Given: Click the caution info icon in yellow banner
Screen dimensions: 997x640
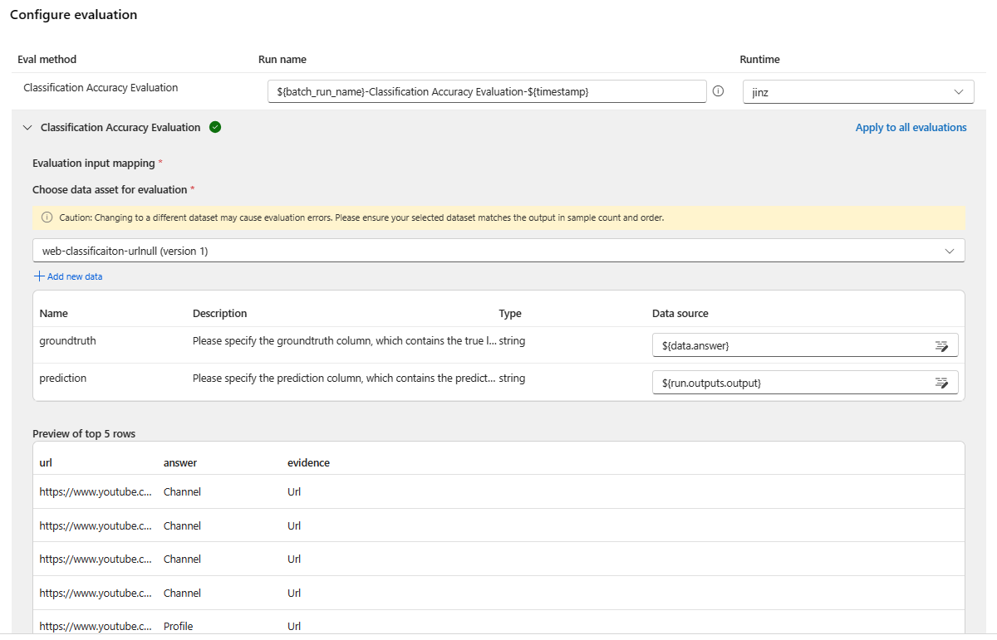Looking at the screenshot, I should (47, 217).
